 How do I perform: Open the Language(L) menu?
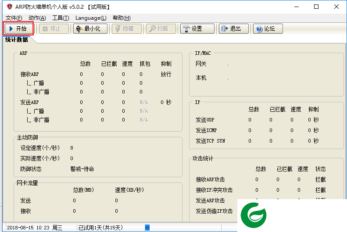91,18
